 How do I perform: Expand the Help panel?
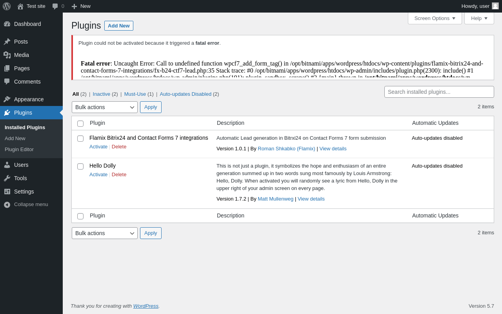coord(479,18)
